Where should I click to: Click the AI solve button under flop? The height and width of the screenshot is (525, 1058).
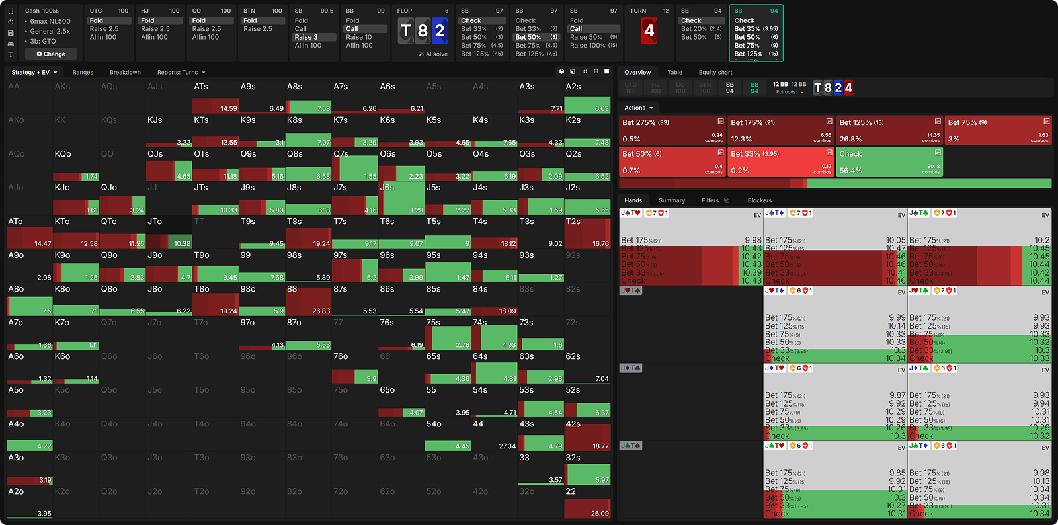point(433,54)
